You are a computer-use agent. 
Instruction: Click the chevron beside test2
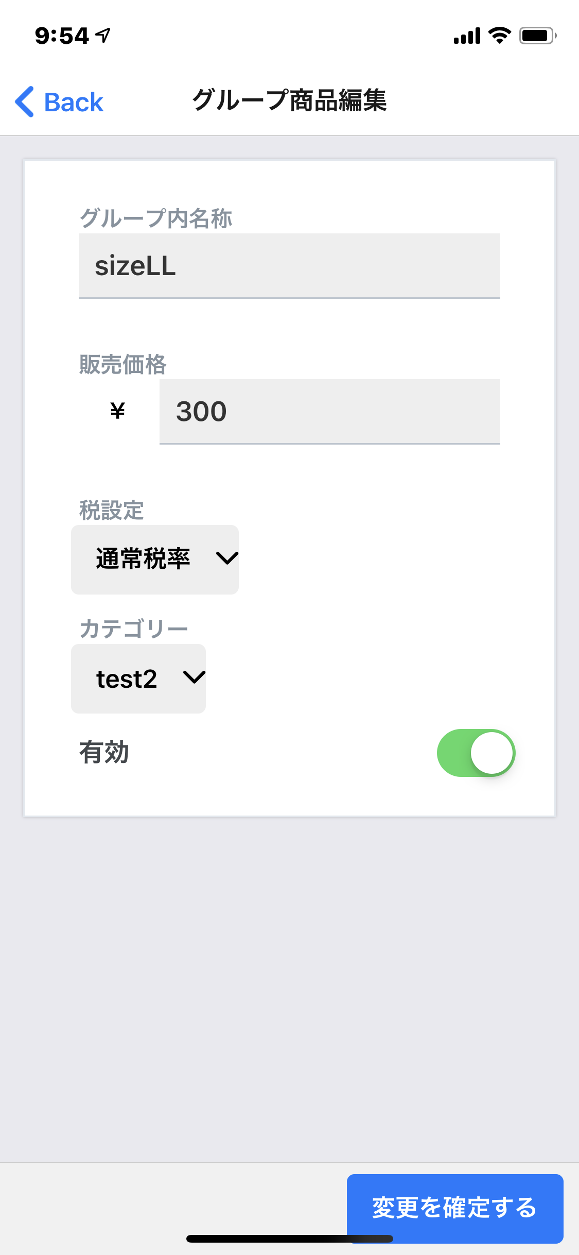pyautogui.click(x=194, y=677)
